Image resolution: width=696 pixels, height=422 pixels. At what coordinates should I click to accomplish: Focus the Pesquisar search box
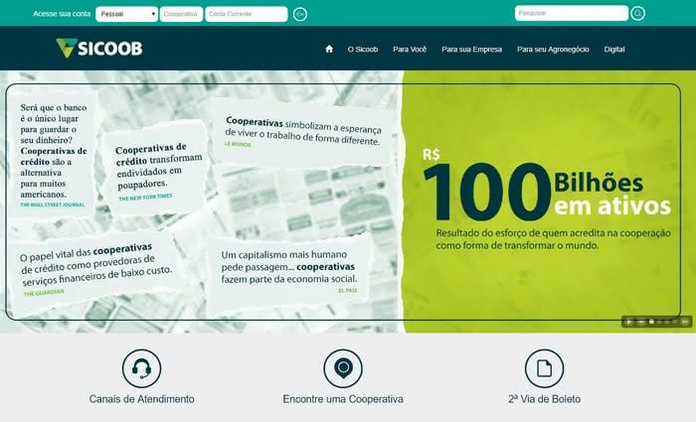click(x=572, y=13)
